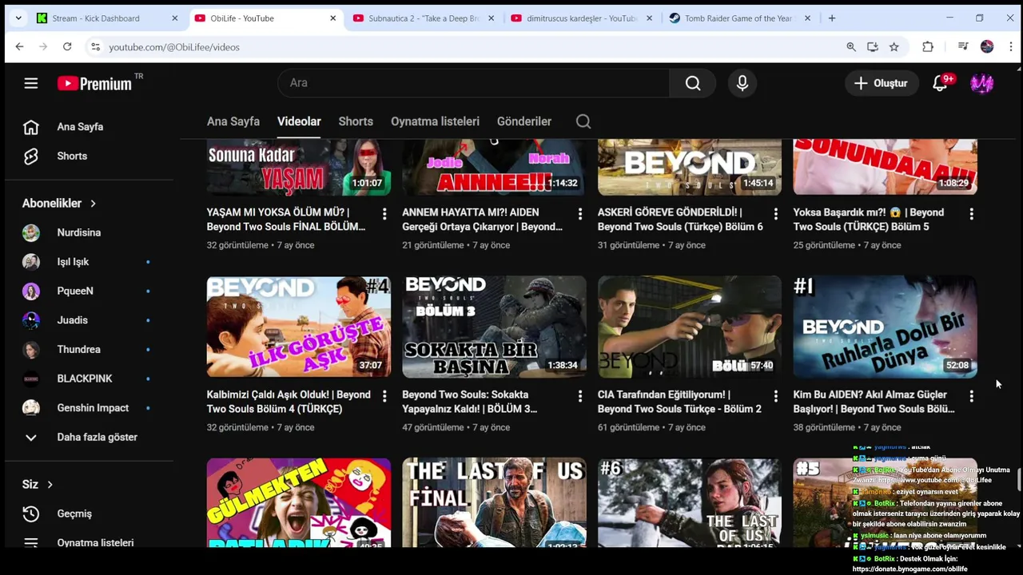Open options for Sokakta Yapayalnız Kaldı video
Viewport: 1023px width, 575px height.
[x=580, y=396]
